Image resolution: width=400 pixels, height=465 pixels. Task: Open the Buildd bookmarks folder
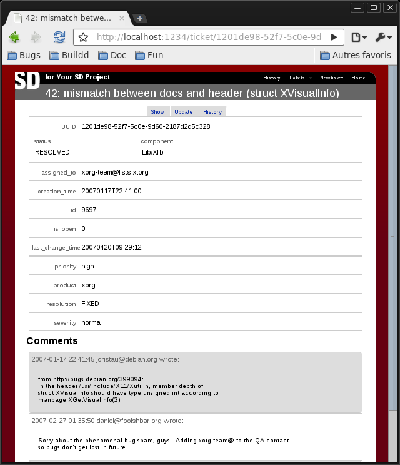click(69, 55)
